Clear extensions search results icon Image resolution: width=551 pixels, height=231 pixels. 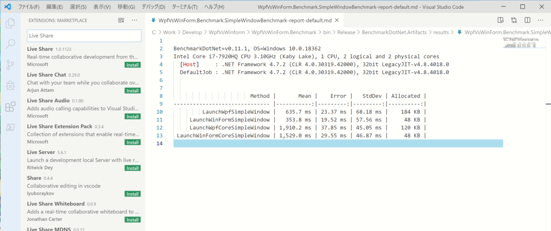point(121,20)
